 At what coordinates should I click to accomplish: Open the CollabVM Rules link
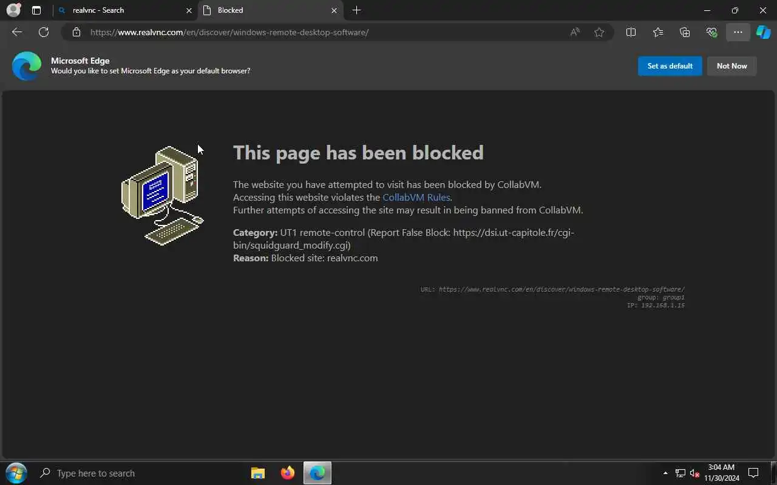point(416,197)
